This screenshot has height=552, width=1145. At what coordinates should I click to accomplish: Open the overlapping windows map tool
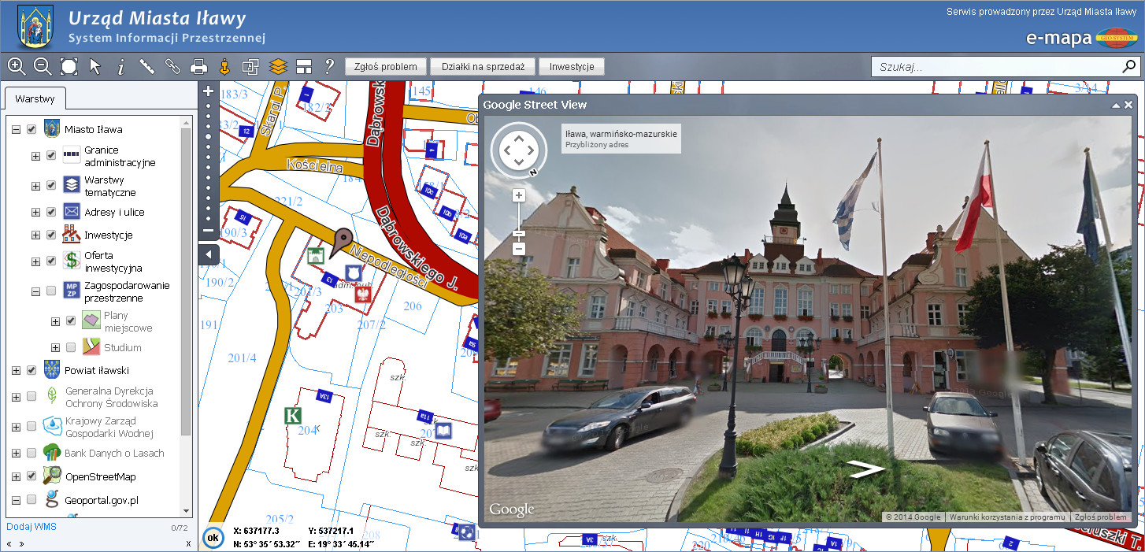coord(250,67)
